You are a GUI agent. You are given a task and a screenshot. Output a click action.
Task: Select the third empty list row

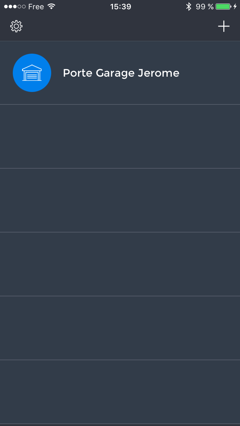[x=120, y=264]
